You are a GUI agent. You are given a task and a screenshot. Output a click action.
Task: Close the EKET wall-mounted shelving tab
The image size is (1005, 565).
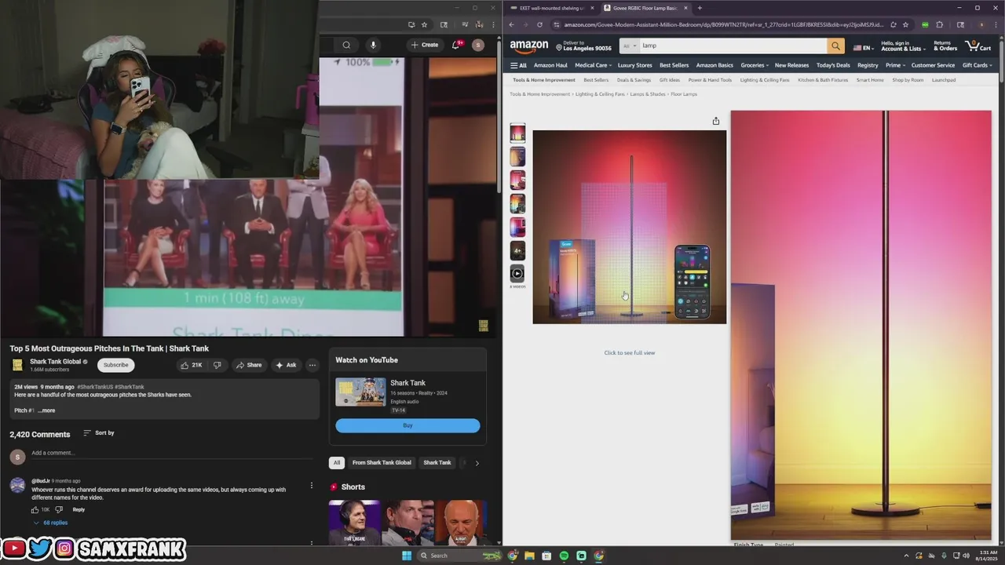point(593,8)
